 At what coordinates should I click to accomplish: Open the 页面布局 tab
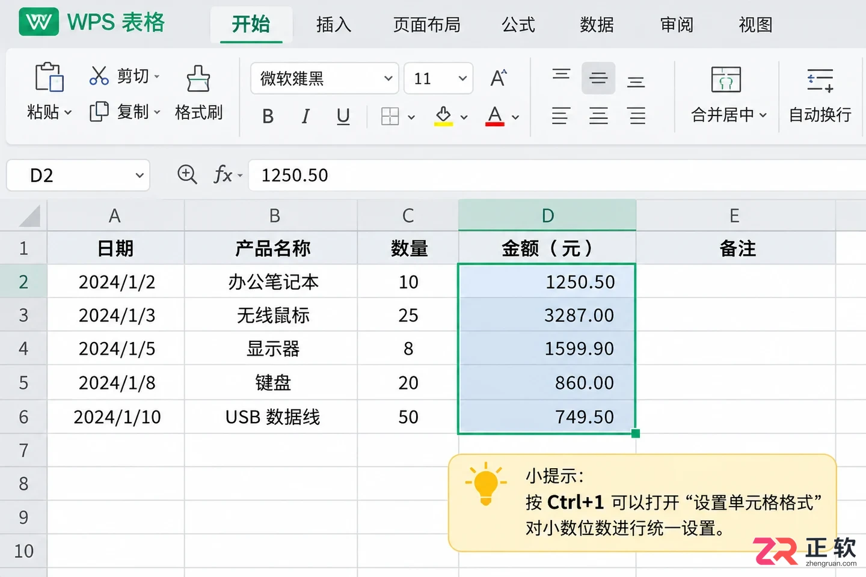coord(427,25)
